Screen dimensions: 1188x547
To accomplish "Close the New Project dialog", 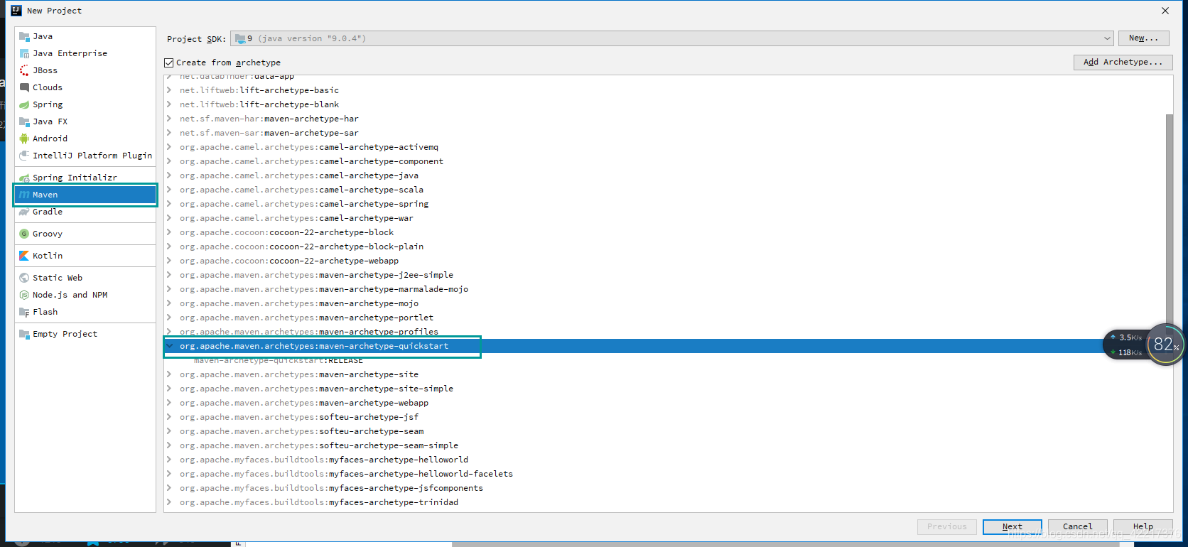I will tap(1165, 11).
